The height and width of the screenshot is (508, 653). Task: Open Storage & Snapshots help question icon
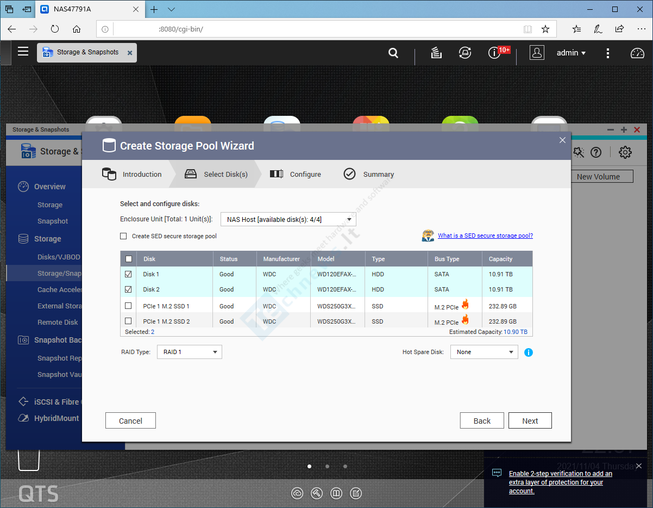596,152
